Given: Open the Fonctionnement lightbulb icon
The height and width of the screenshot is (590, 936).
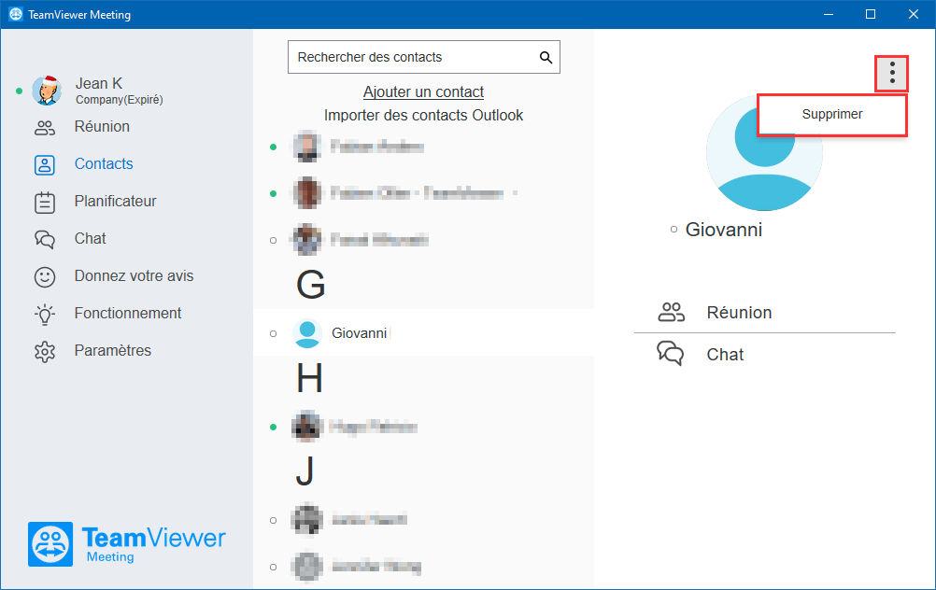Looking at the screenshot, I should pyautogui.click(x=45, y=315).
